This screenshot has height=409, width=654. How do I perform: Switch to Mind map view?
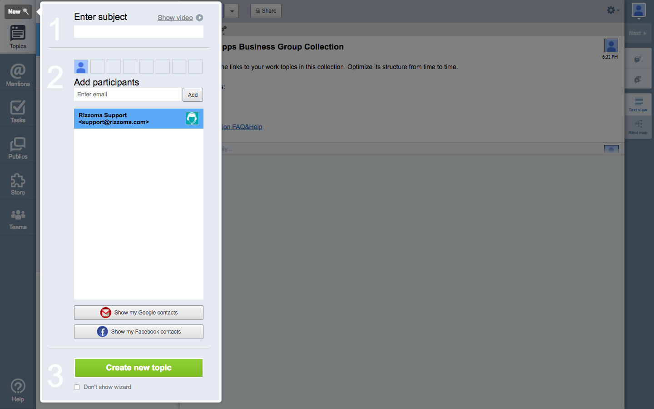(638, 127)
